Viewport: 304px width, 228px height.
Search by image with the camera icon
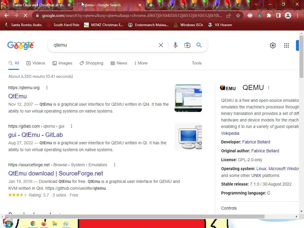[187, 45]
